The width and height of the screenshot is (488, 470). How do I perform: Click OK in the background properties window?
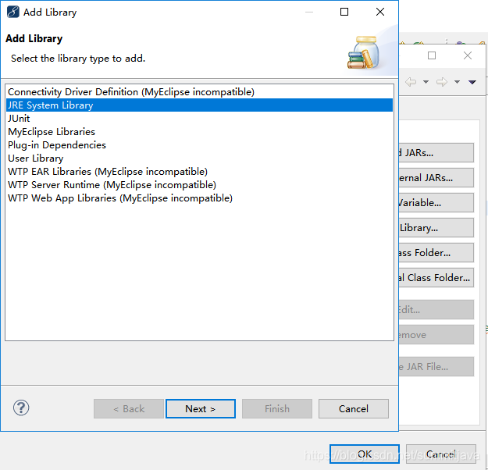(x=365, y=454)
